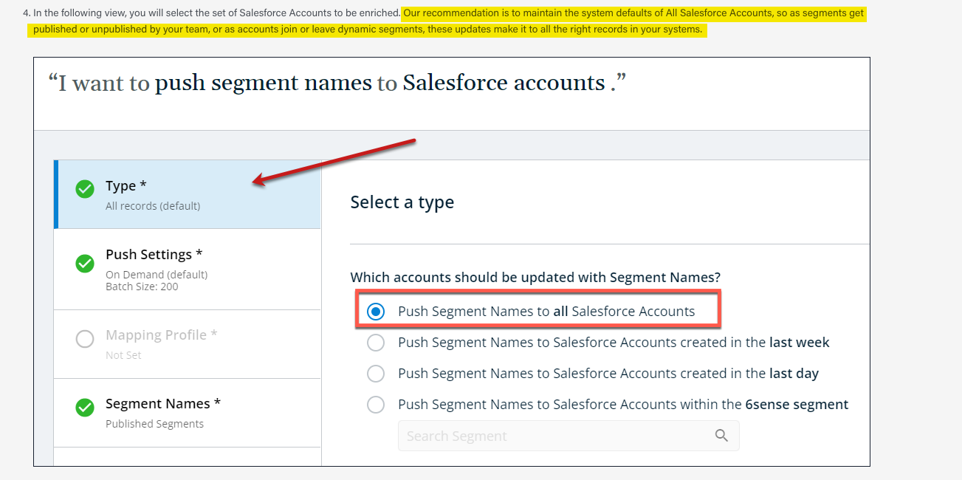Click green checkmark icon beside Type

(85, 189)
